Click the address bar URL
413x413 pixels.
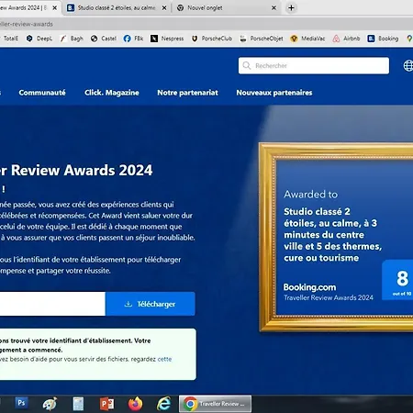27,24
